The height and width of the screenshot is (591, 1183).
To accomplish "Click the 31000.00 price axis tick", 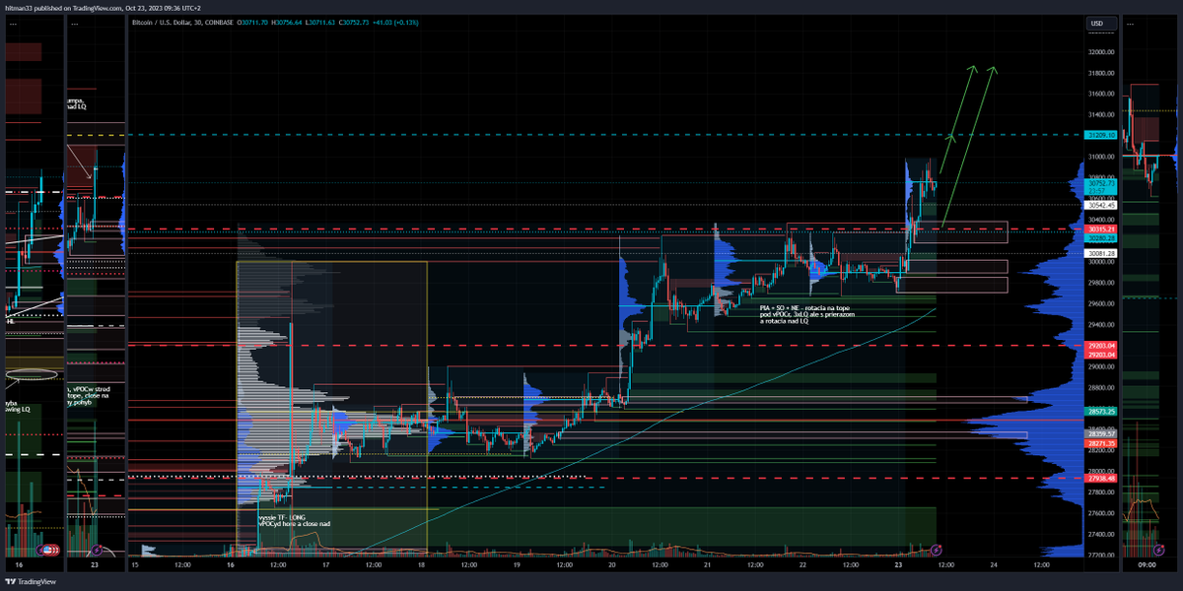I will [x=1100, y=157].
